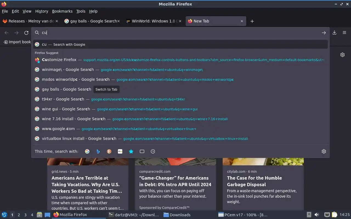
Task: Click the Go arrow in address bar
Action: 324,33
